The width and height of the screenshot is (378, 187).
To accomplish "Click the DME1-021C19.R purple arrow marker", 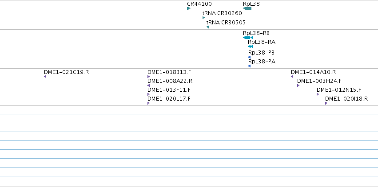I will [x=45, y=77].
